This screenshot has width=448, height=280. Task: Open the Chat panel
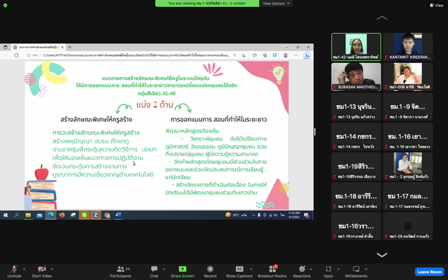154,268
